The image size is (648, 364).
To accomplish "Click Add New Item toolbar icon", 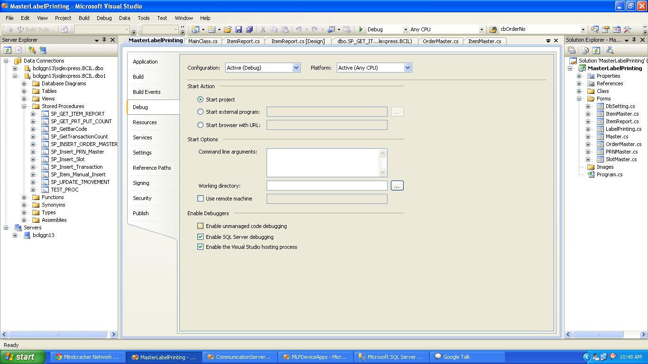I will click(x=212, y=29).
